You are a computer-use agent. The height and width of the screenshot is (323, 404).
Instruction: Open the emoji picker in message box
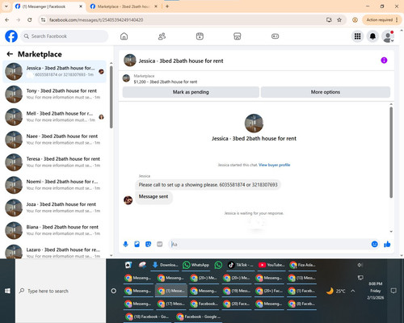(x=374, y=244)
